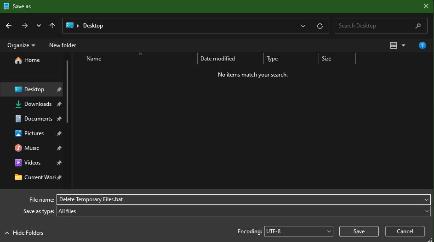This screenshot has width=434, height=242.
Task: Cancel the Save as dialog
Action: pos(405,231)
